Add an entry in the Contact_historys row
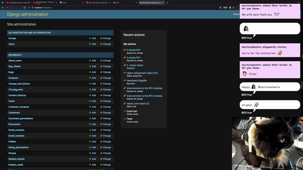The image size is (303, 170). pos(93,95)
